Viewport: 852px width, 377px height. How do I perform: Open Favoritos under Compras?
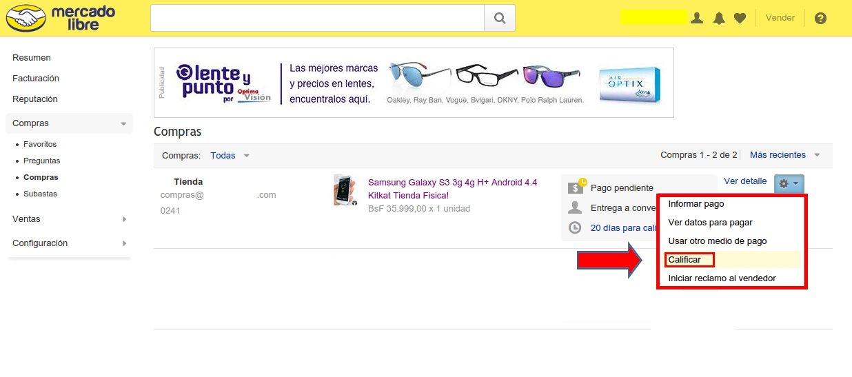pyautogui.click(x=40, y=144)
